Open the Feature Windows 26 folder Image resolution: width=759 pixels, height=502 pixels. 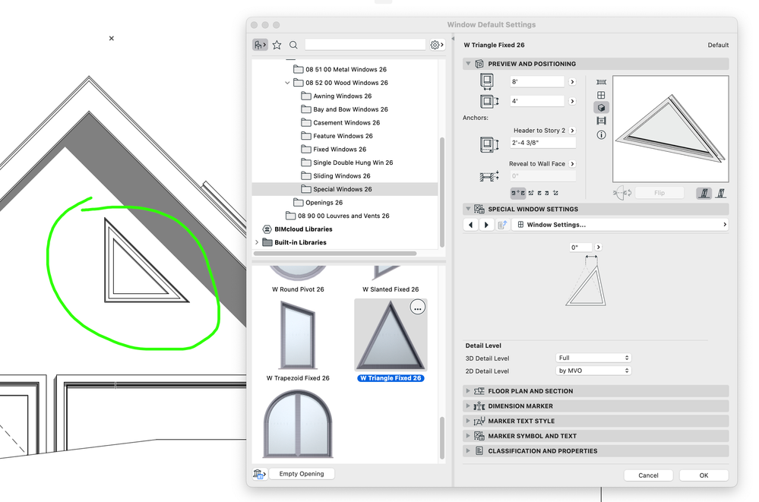(x=343, y=136)
